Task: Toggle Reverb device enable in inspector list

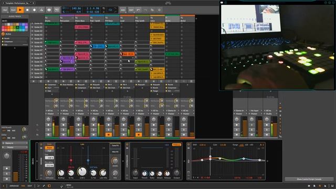Action: pos(3,38)
